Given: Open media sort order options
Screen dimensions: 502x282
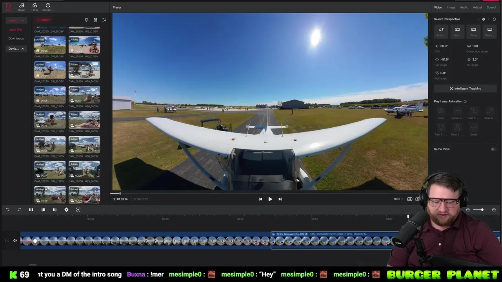Looking at the screenshot, I should (104, 20).
